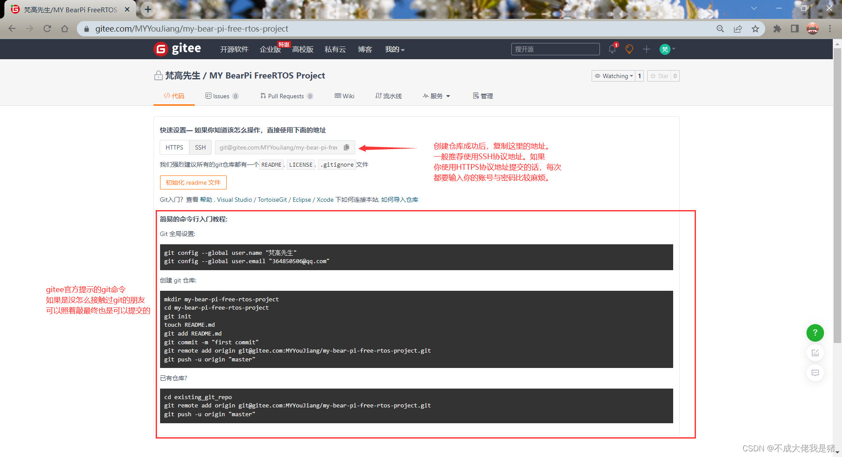Viewport: 842px width, 457px height.
Task: Click the green question mark help button
Action: (x=815, y=332)
